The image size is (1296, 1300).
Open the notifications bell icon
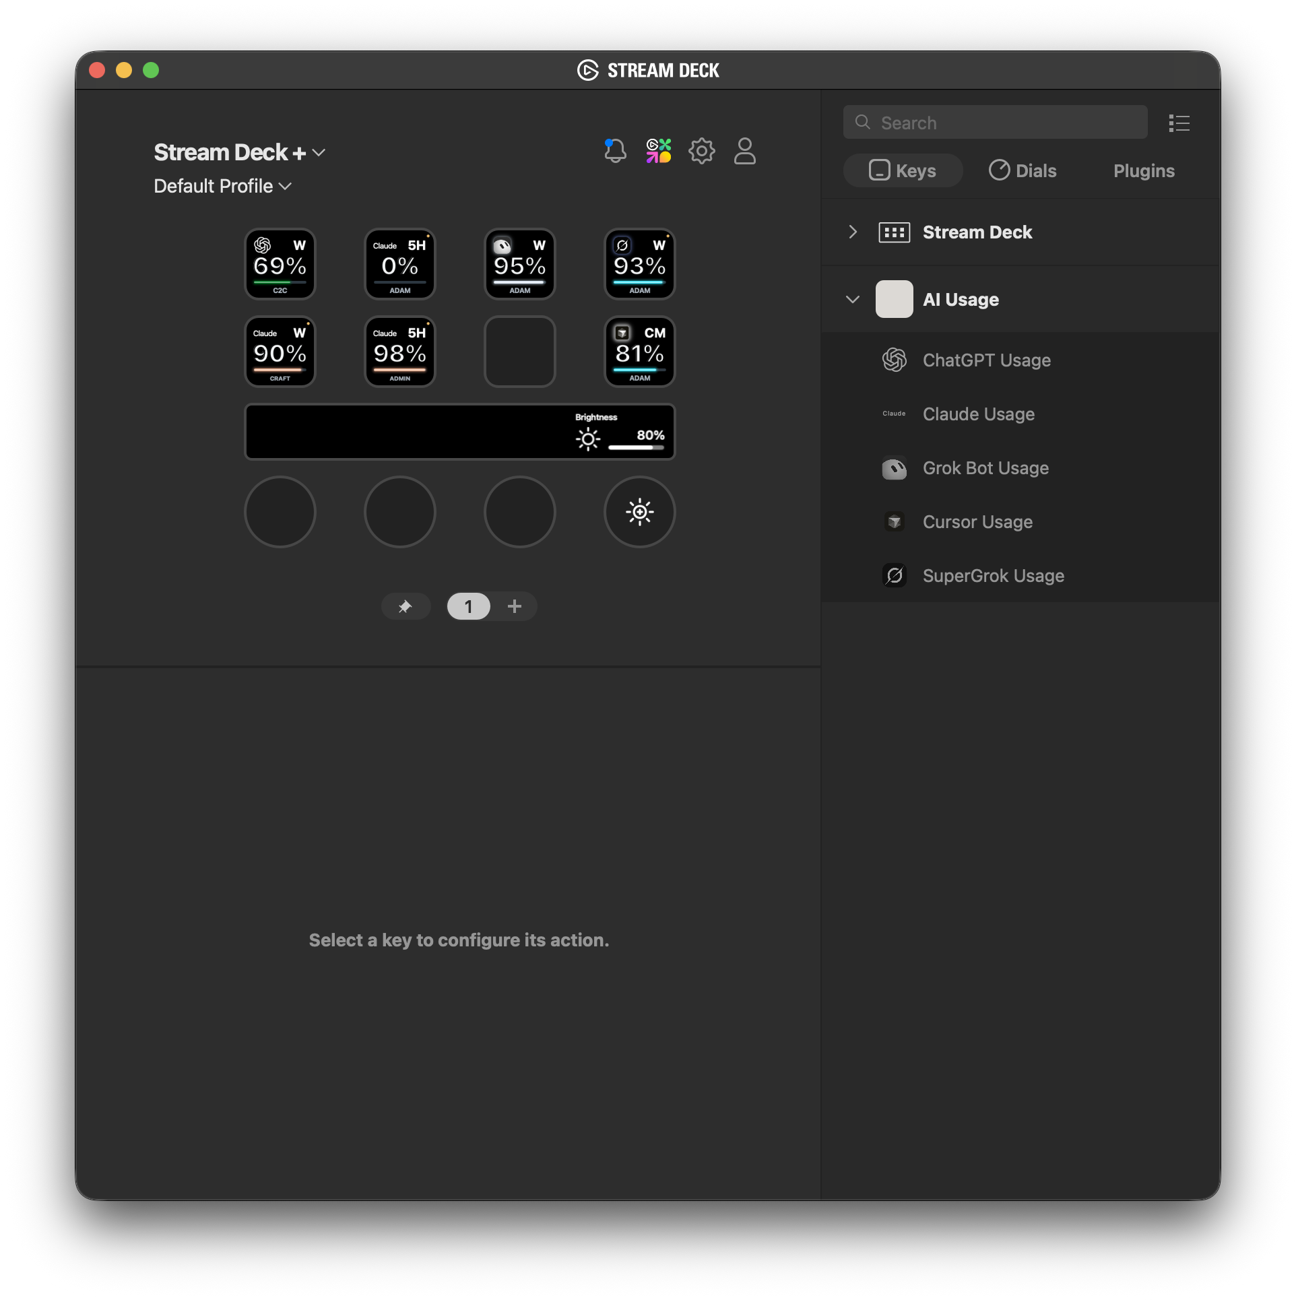(615, 151)
